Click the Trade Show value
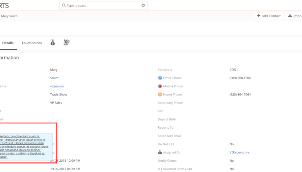Viewport: 302px width, 172px height. tap(59, 94)
